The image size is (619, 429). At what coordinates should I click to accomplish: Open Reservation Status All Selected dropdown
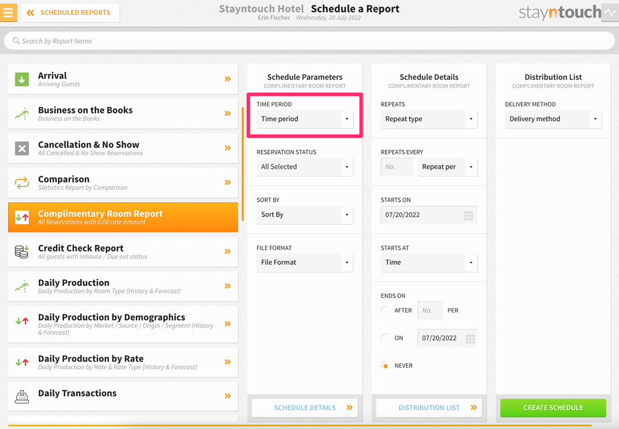(305, 167)
